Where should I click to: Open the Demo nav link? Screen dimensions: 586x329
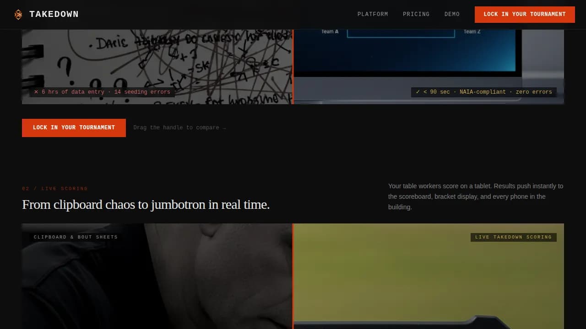pyautogui.click(x=452, y=14)
